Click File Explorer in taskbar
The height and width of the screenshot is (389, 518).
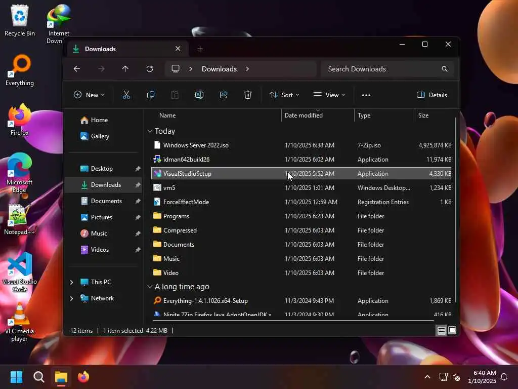pyautogui.click(x=61, y=377)
